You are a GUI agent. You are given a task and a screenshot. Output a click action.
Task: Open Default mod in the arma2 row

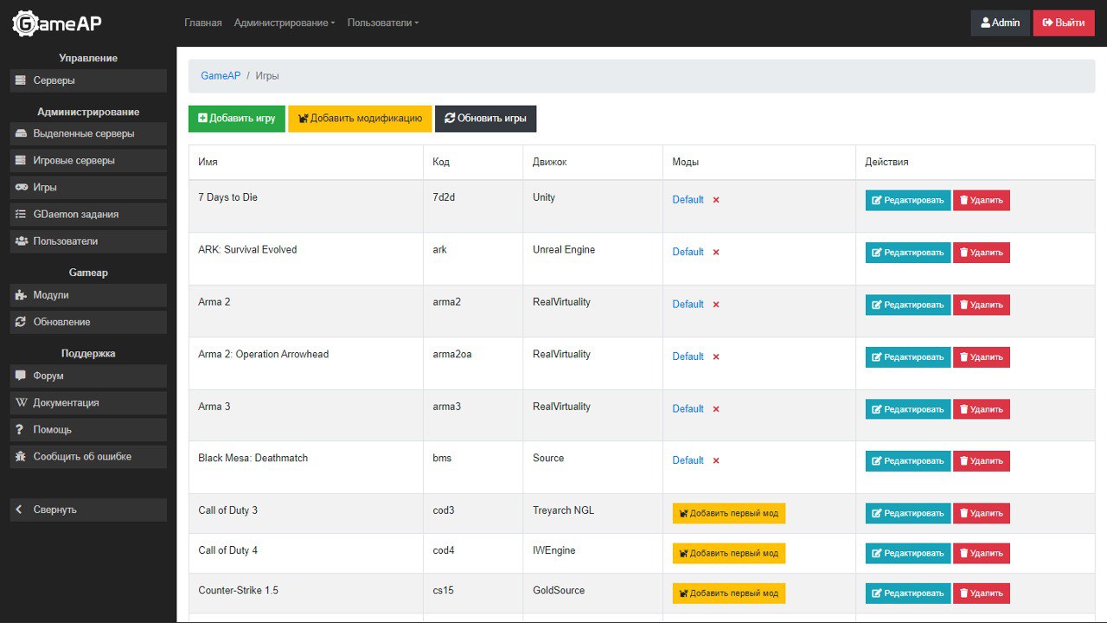pyautogui.click(x=688, y=304)
